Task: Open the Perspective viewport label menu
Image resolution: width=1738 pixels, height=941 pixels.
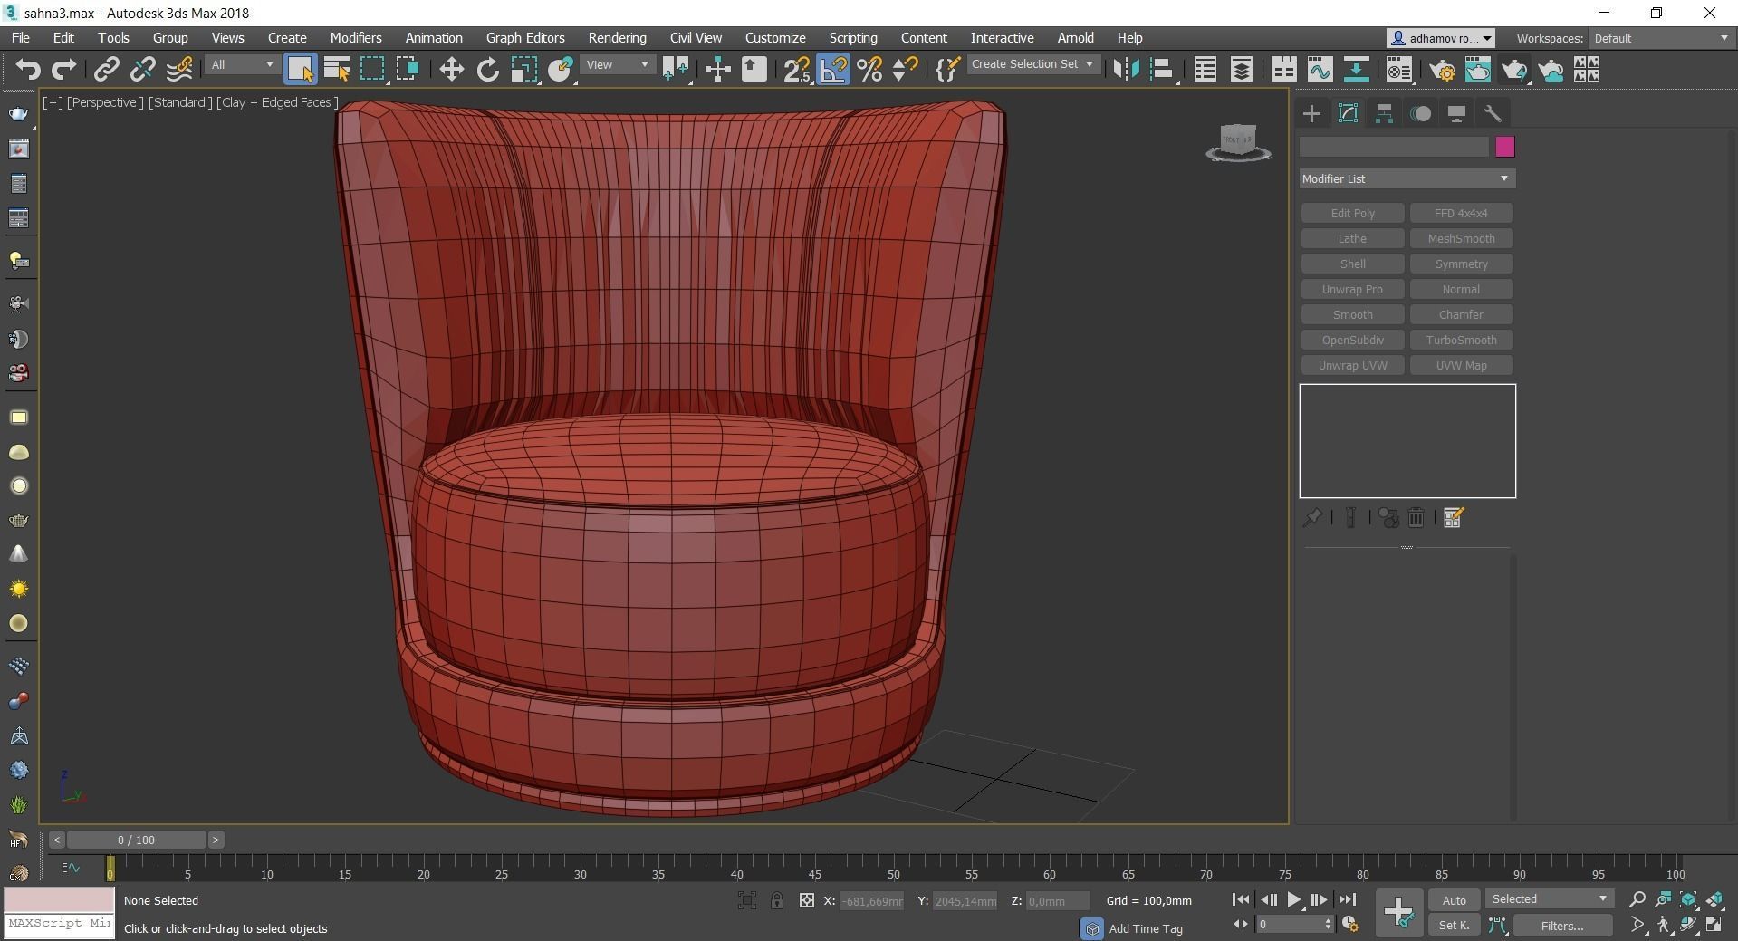Action: point(105,102)
